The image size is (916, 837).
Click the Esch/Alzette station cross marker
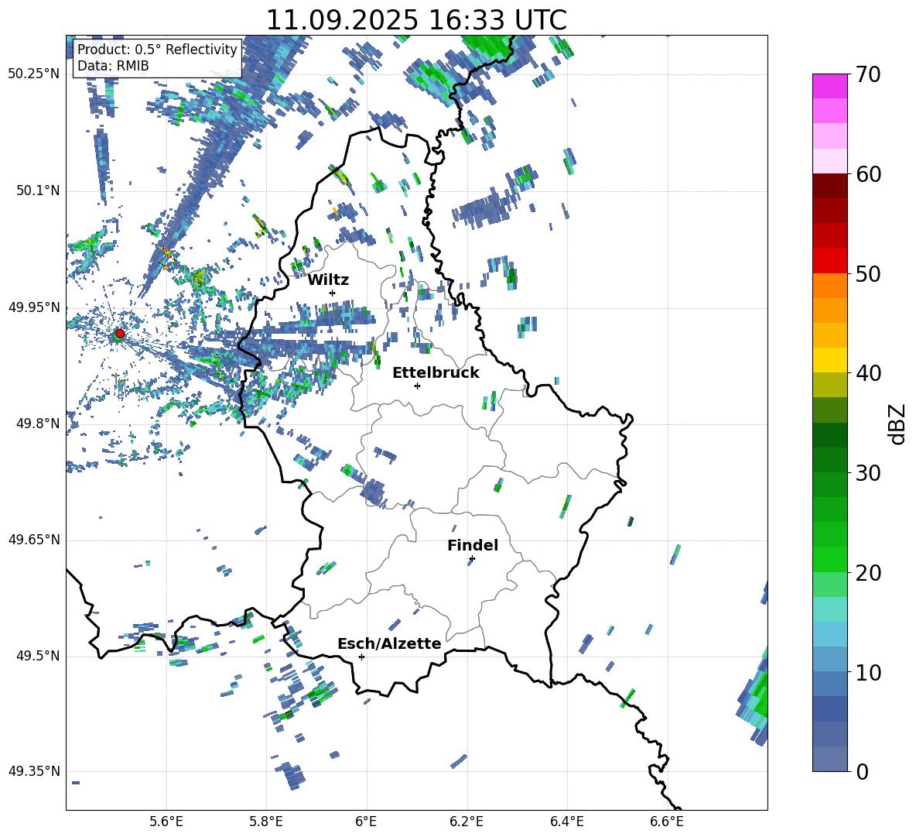(x=361, y=657)
